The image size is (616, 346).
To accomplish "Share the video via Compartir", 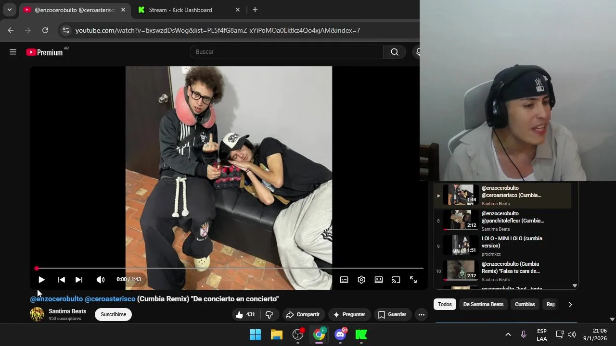I will [303, 315].
